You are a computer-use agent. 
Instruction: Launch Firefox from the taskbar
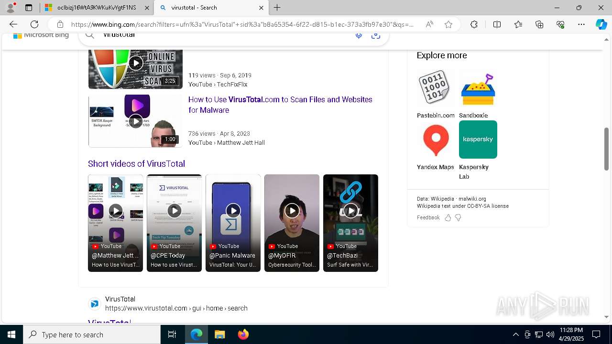(x=243, y=334)
